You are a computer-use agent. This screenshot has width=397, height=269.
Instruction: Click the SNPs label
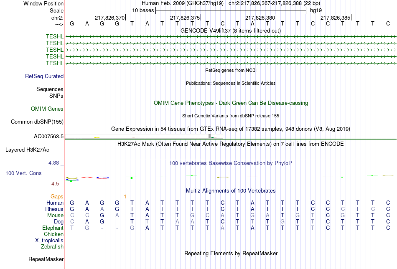56,96
